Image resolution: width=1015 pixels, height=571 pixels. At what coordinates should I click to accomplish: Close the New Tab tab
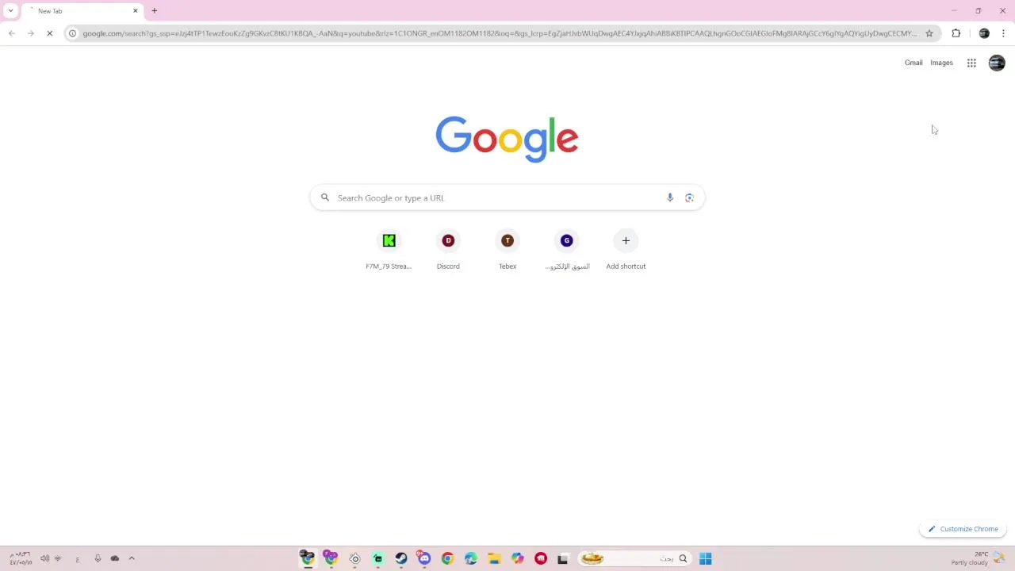coord(135,11)
